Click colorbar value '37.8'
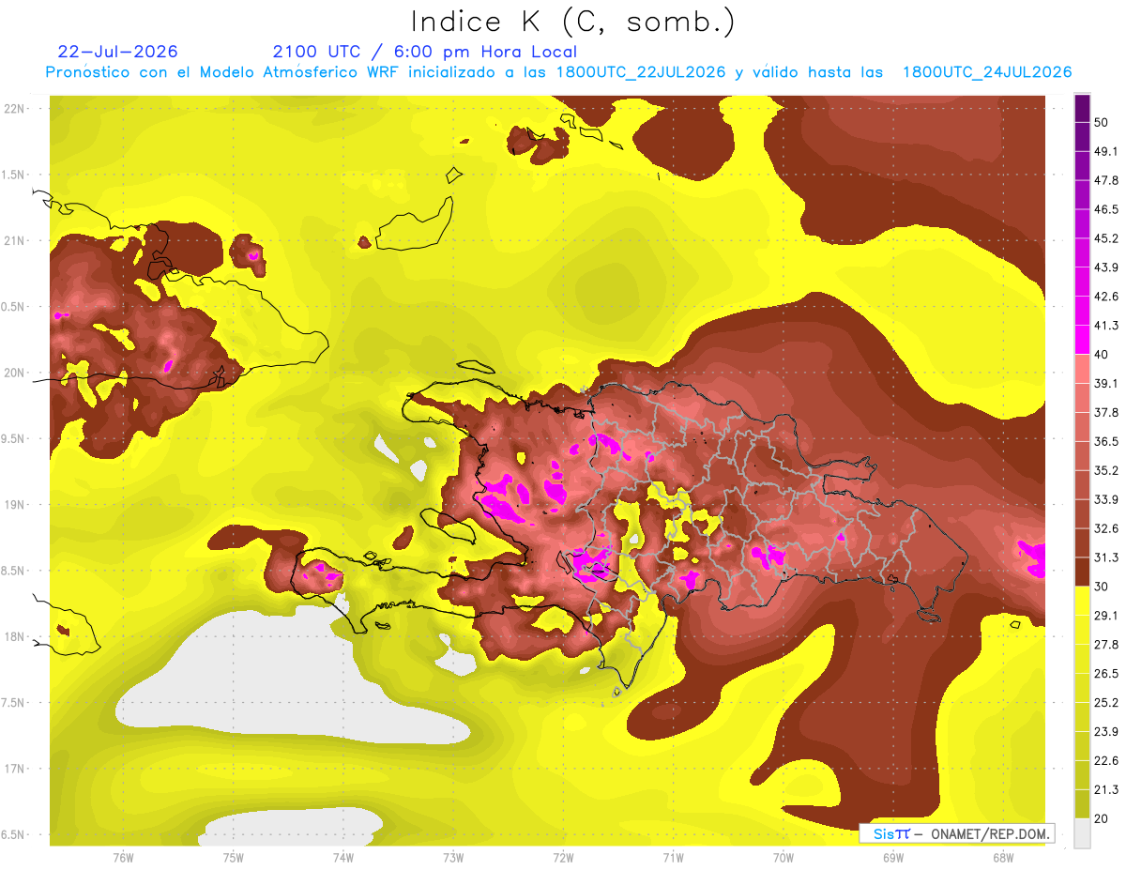The image size is (1126, 870). (1106, 412)
